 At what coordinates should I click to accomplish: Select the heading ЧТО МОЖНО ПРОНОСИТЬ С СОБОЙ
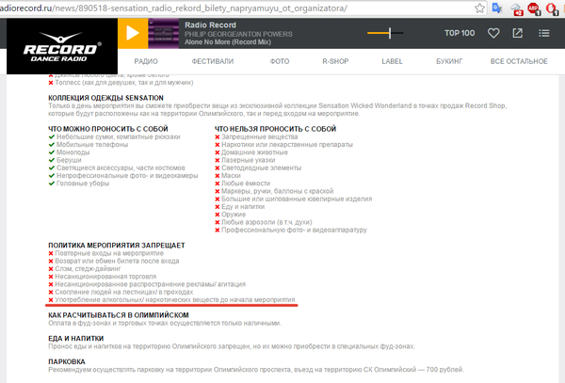pyautogui.click(x=108, y=129)
